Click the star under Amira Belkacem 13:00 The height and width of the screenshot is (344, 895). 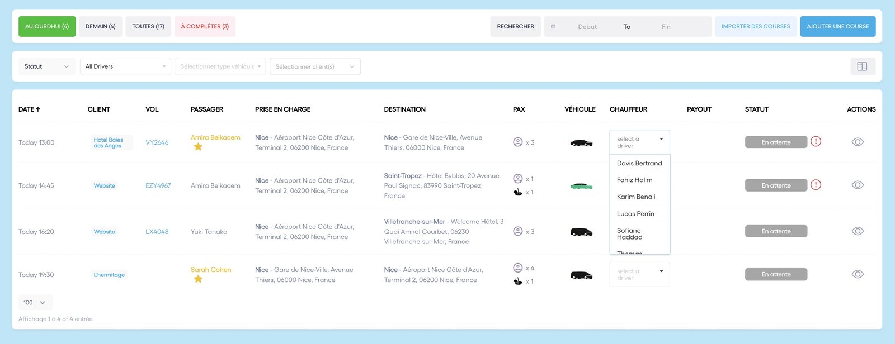tap(198, 147)
